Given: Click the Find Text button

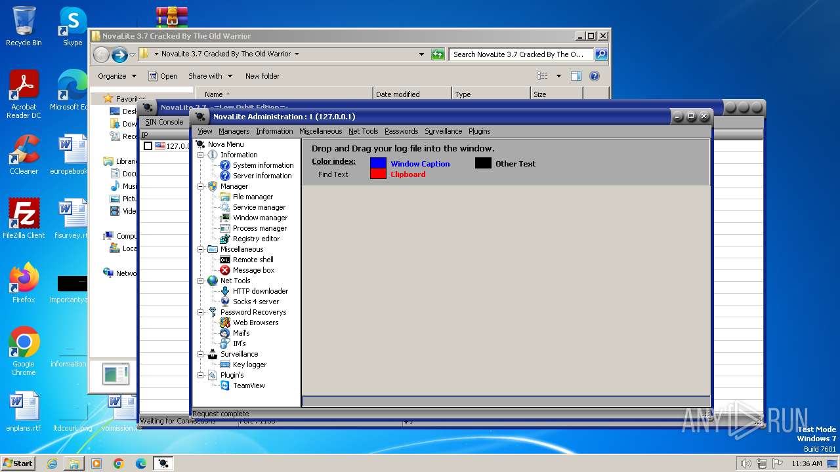Looking at the screenshot, I should 333,174.
